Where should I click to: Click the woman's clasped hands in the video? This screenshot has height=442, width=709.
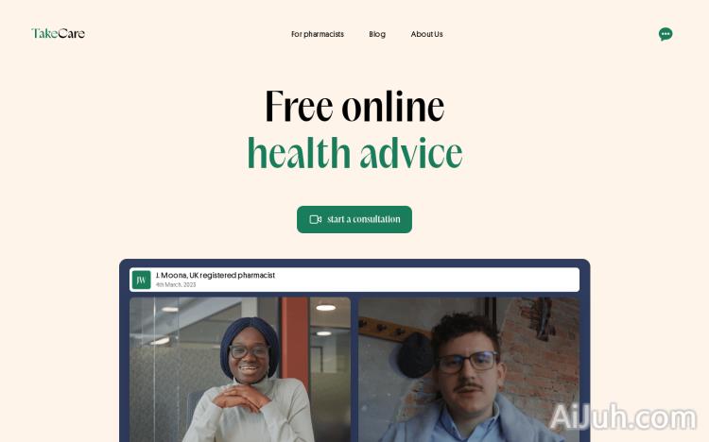tap(241, 398)
